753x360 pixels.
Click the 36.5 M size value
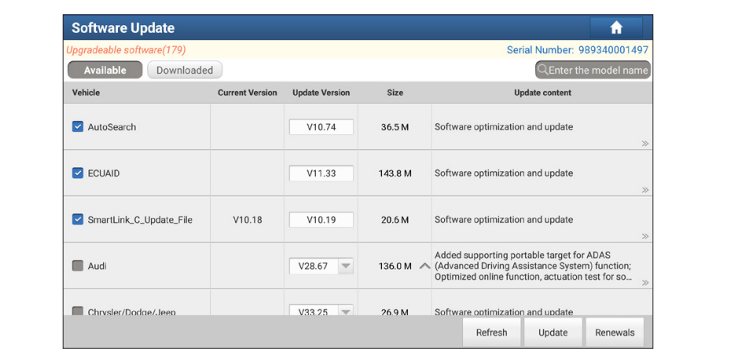point(395,127)
